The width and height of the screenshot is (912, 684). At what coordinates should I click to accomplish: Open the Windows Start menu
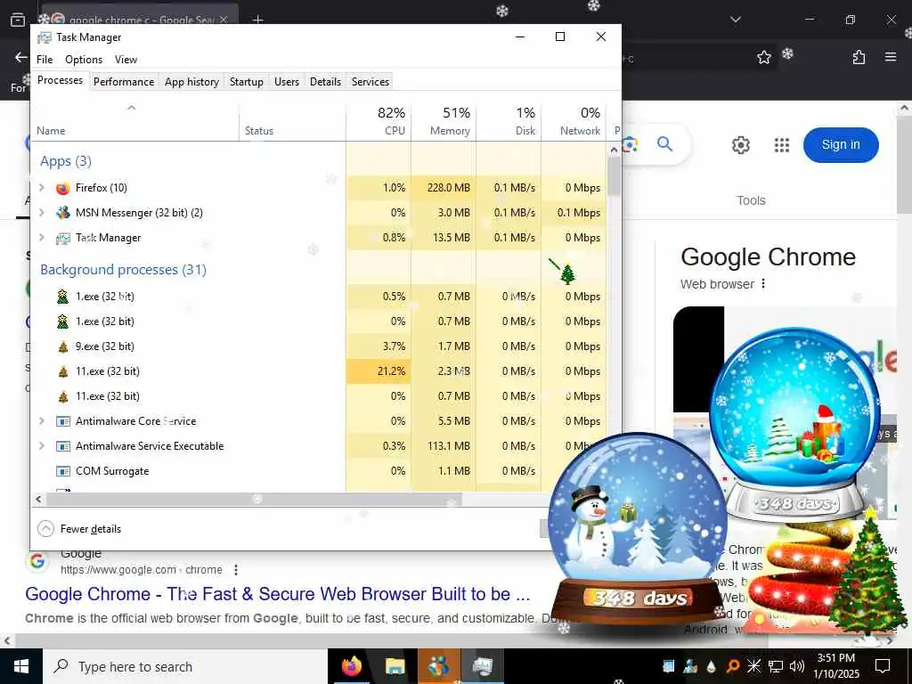coord(21,666)
